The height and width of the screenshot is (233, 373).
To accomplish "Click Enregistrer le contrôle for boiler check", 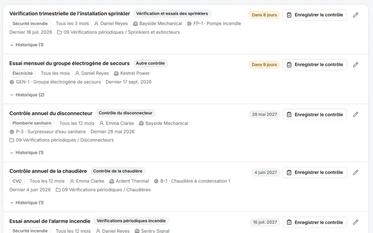I will 314,172.
